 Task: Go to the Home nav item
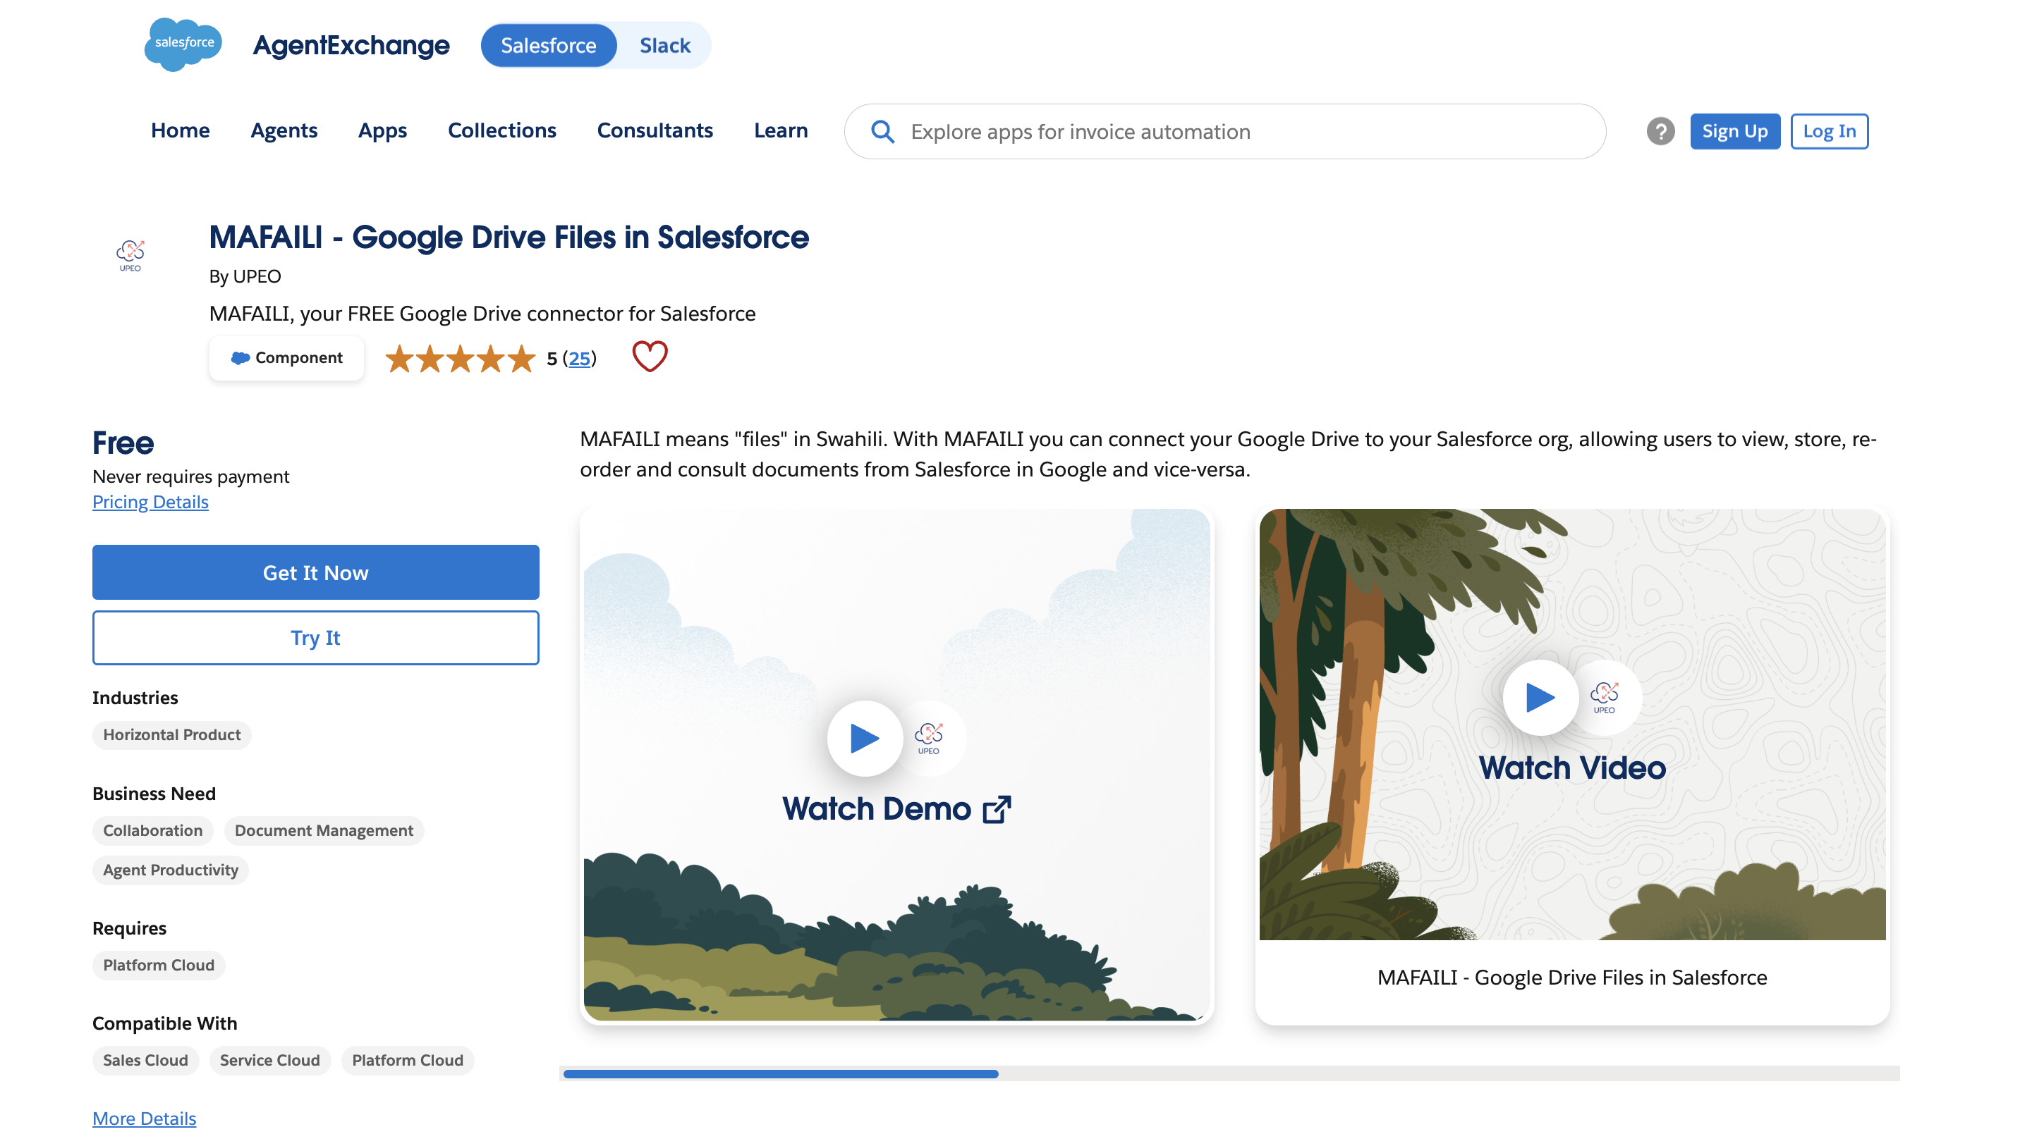181,130
